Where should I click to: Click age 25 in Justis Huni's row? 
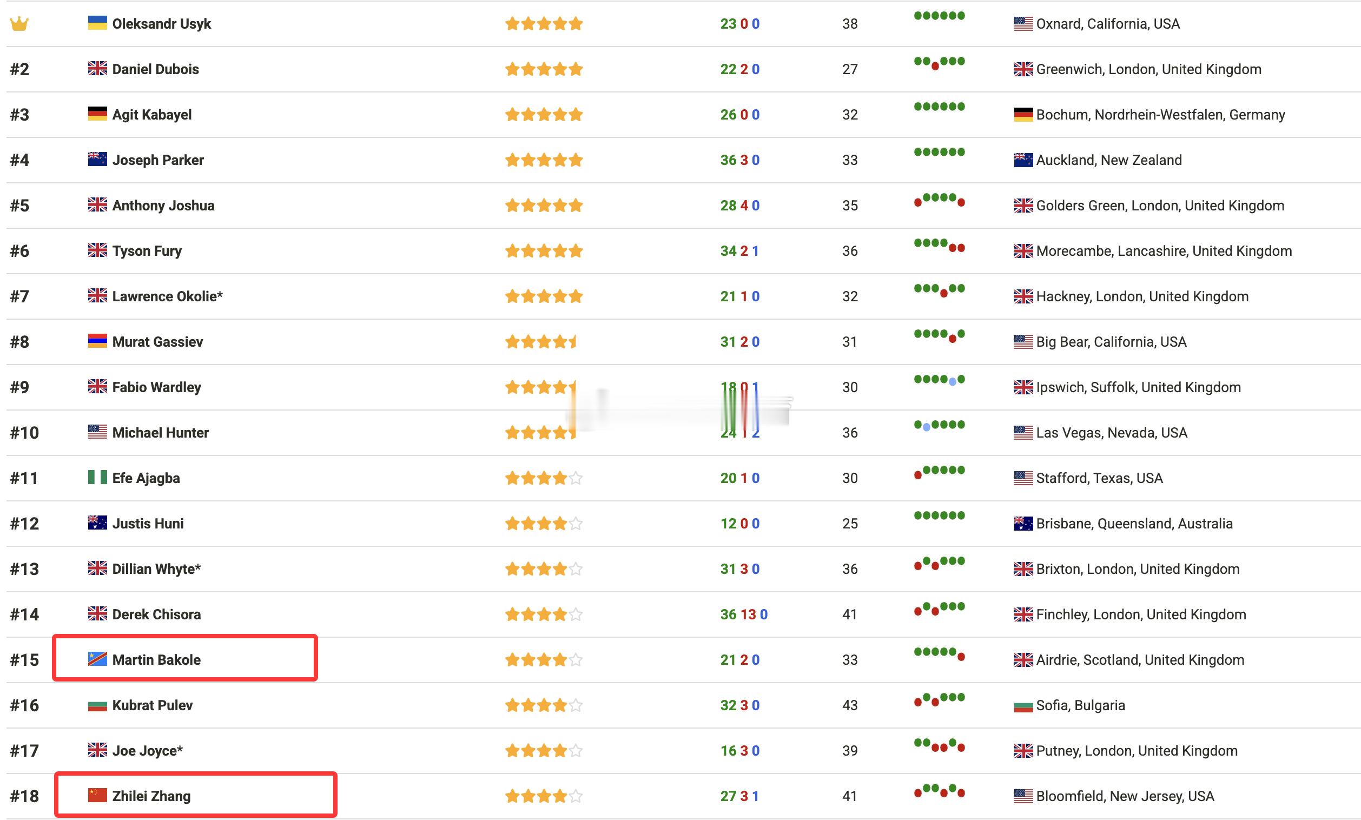849,524
